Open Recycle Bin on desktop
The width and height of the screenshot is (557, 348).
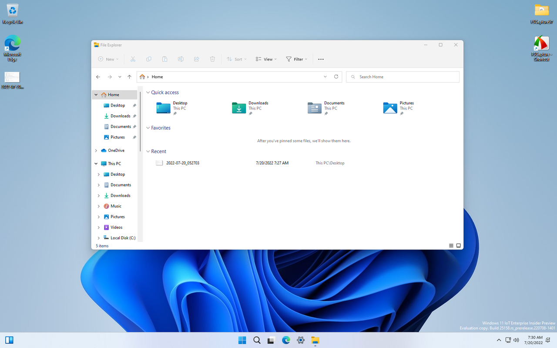pos(12,14)
